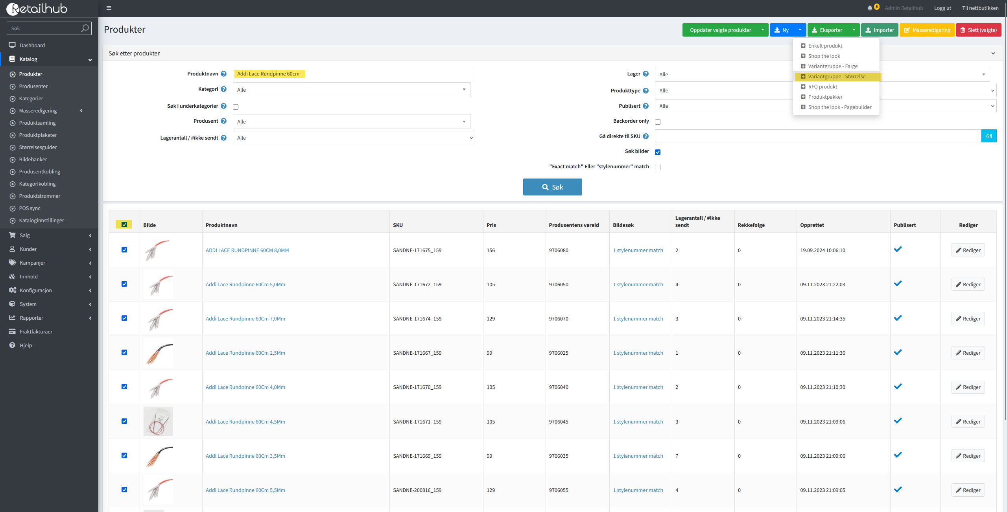Viewport: 1007px width, 512px height.
Task: Click the ADDI LACE RUNDPINNE 8,0MM thumbnail
Action: coord(158,250)
